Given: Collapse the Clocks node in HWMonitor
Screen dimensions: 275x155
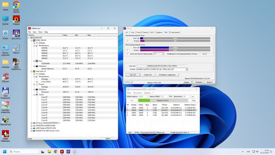Looking at the screenshot, I should pos(34,94).
